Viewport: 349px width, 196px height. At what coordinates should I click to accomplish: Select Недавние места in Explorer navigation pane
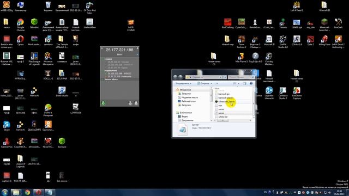[188, 97]
